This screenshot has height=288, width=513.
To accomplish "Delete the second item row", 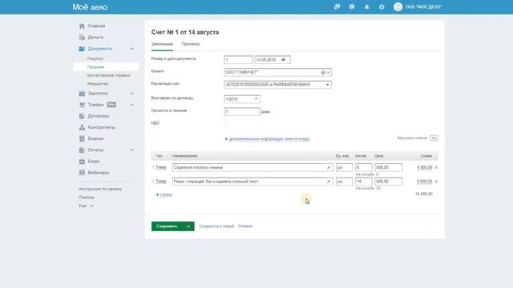I will (436, 182).
